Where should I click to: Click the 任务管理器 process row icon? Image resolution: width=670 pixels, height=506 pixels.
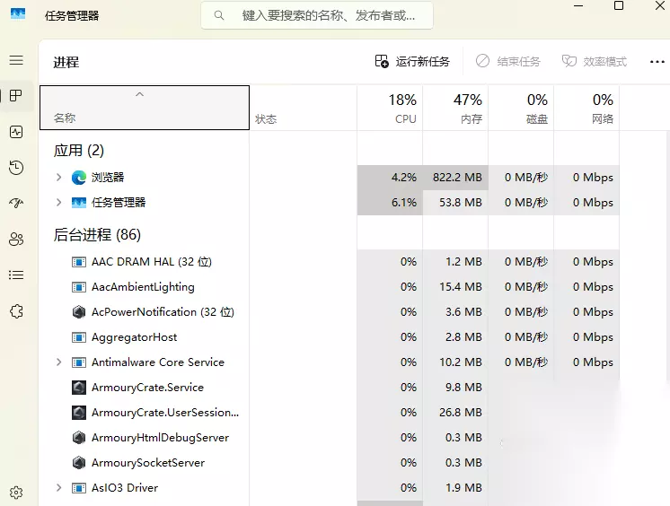[x=79, y=203]
